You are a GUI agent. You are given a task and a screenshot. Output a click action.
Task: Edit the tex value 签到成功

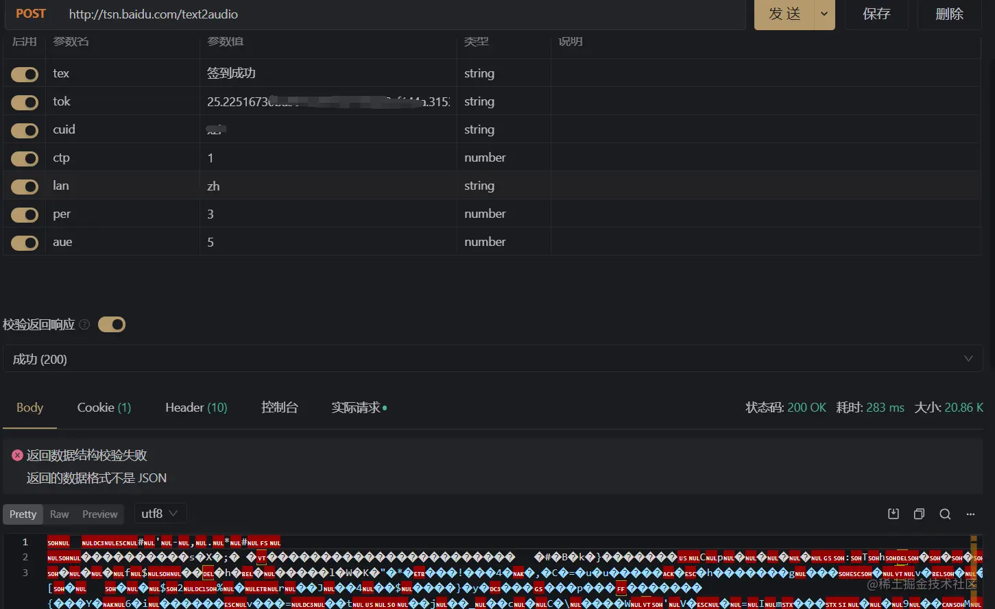[x=328, y=73]
